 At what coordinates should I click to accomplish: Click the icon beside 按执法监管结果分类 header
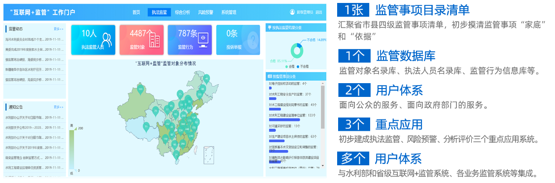tap(269, 28)
